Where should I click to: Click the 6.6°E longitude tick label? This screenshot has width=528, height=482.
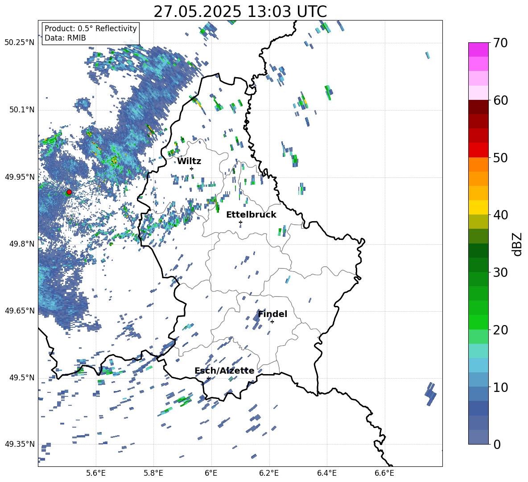(x=384, y=473)
